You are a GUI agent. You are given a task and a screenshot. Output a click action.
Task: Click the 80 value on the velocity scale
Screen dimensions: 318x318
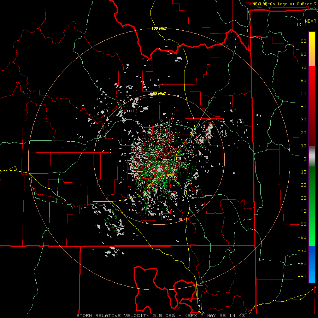click(x=304, y=54)
